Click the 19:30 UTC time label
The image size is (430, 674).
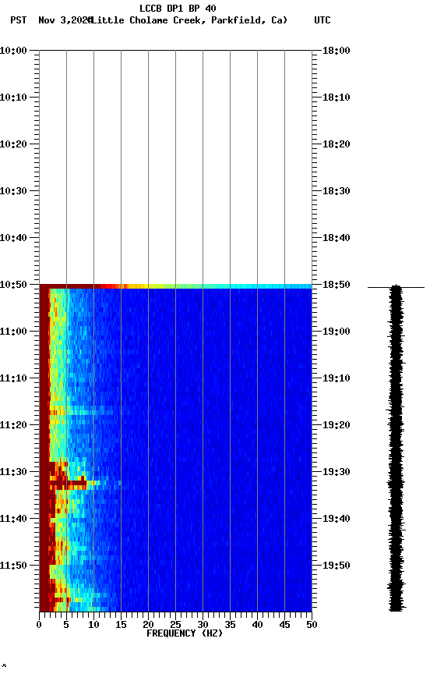click(x=337, y=473)
